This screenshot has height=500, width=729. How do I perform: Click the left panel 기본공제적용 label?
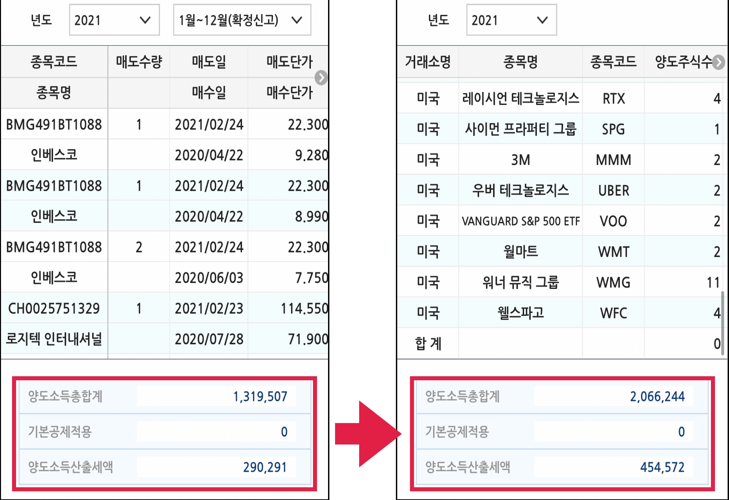pyautogui.click(x=60, y=431)
